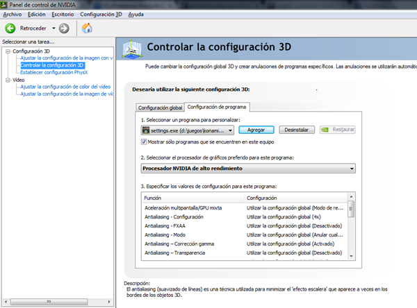This screenshot has height=308, width=417.
Task: Select the Antialiasing – Transparencia row
Action: pyautogui.click(x=245, y=253)
